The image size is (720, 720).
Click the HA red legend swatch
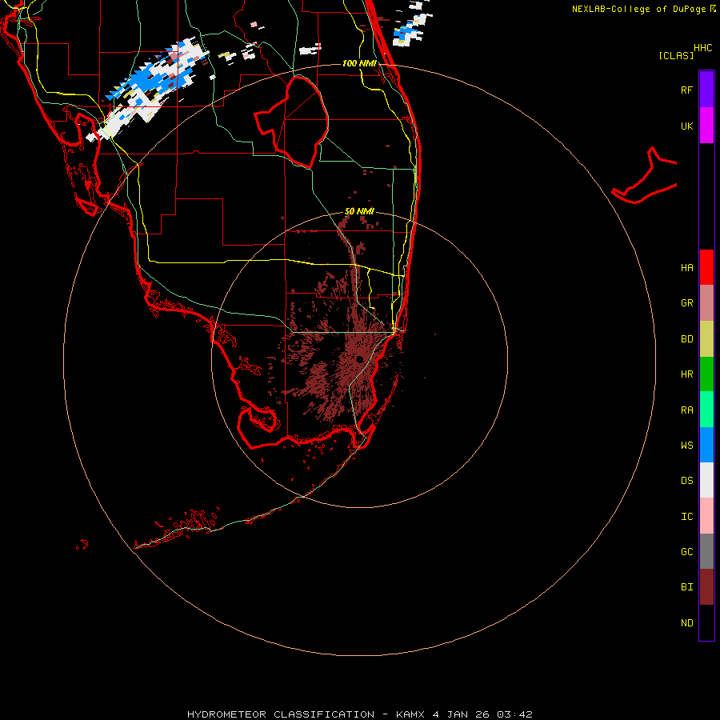[706, 267]
